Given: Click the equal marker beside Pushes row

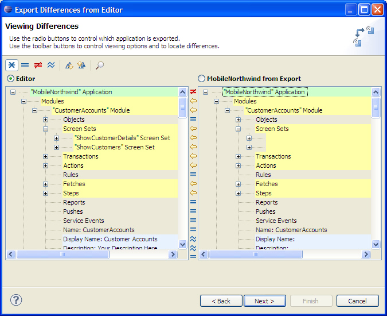Looking at the screenshot, I should pos(193,211).
